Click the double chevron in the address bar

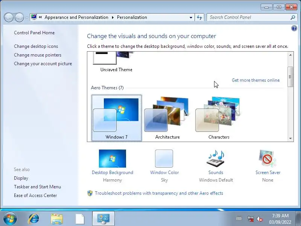pos(40,17)
